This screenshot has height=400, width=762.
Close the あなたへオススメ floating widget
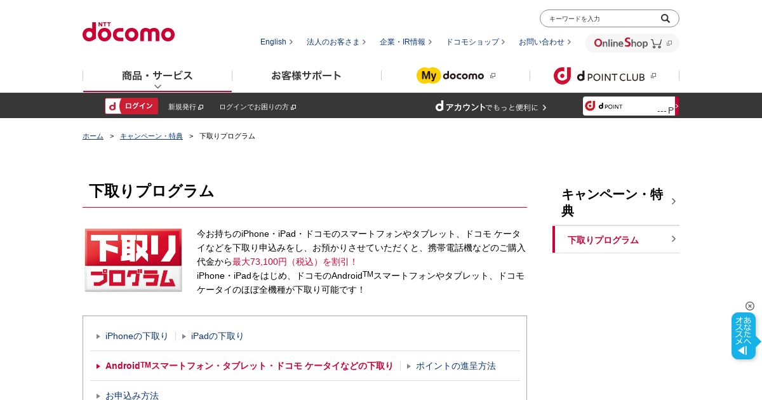tap(750, 306)
